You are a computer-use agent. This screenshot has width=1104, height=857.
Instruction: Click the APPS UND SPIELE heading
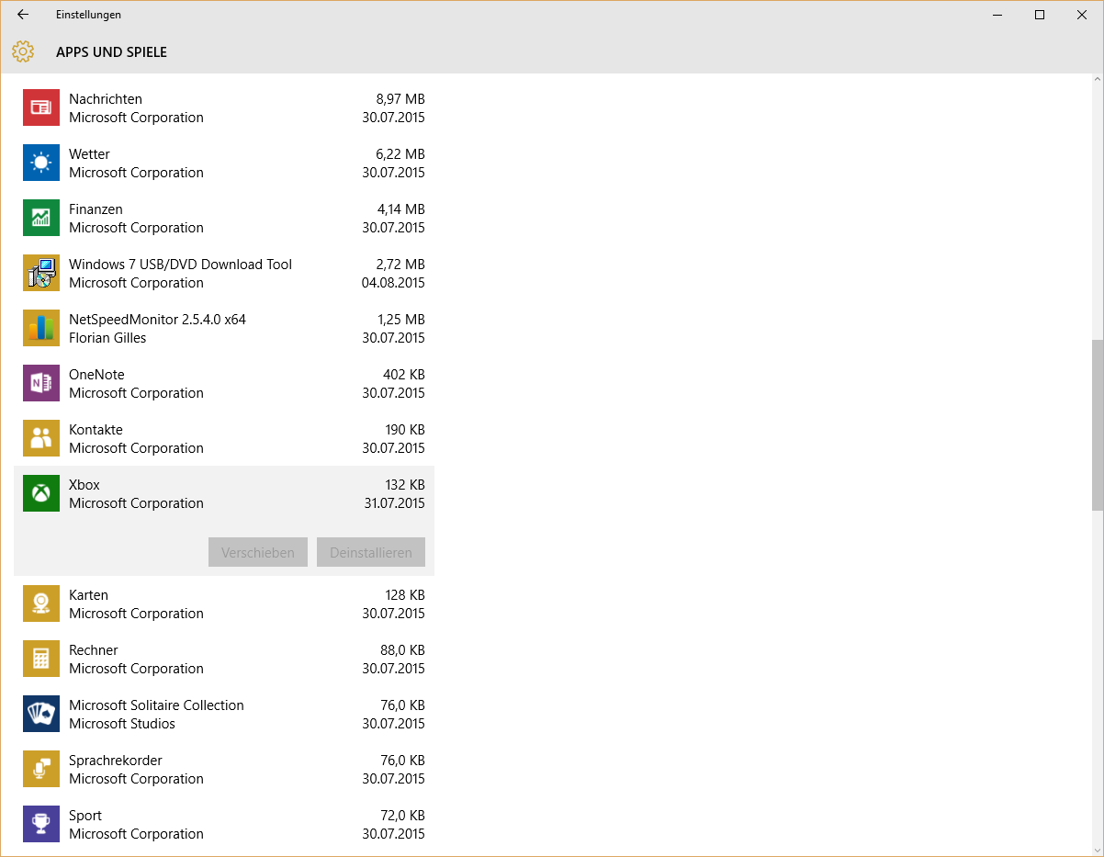coord(111,52)
